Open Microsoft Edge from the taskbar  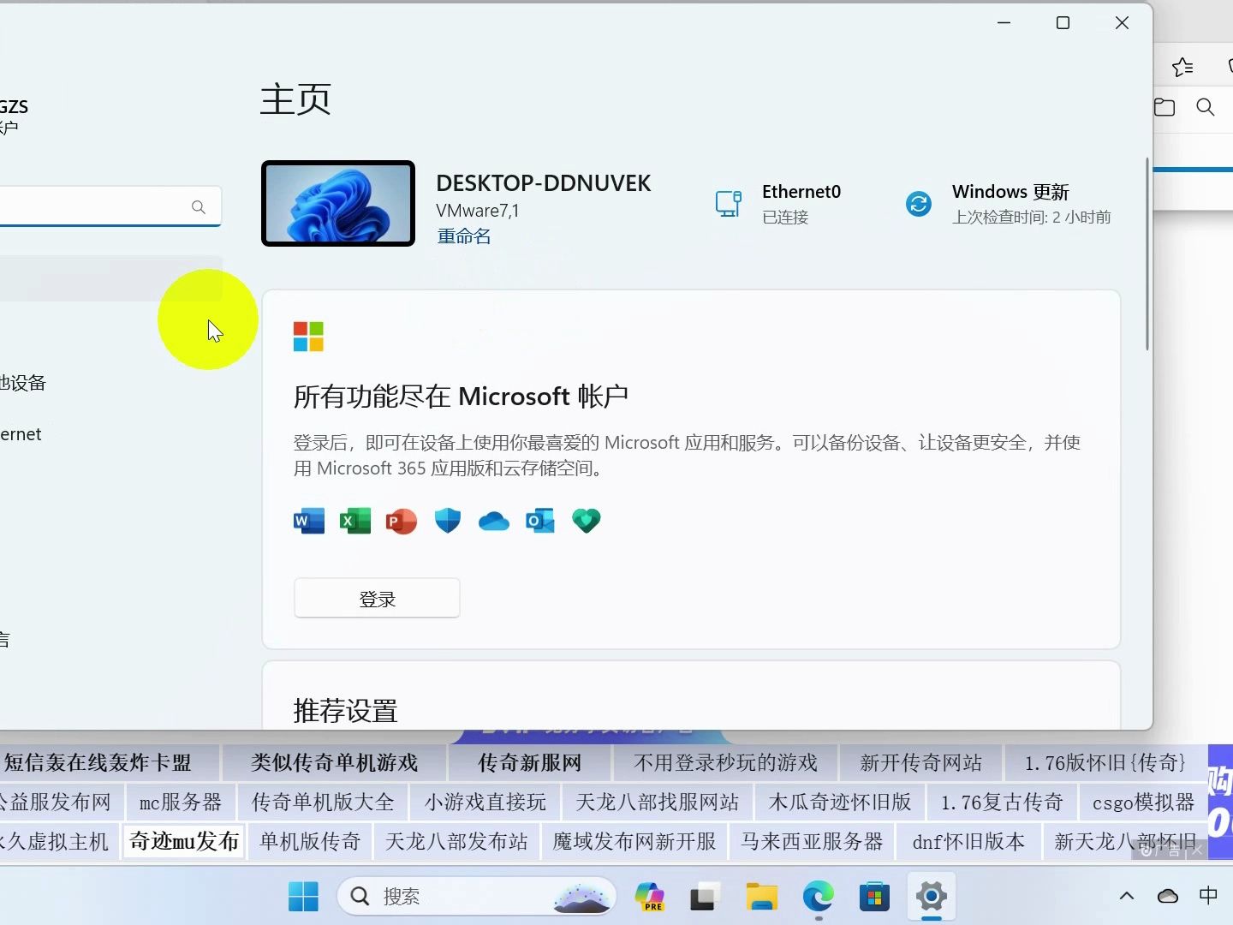point(818,897)
